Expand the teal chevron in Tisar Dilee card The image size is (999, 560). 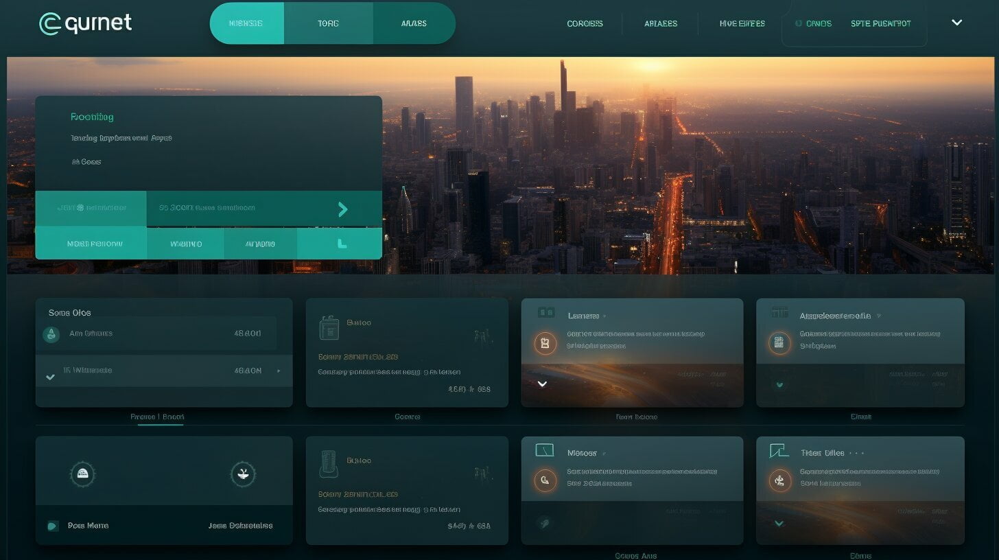(779, 523)
